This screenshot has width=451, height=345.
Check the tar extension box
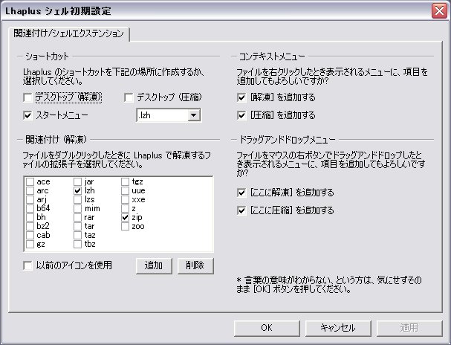(x=77, y=226)
